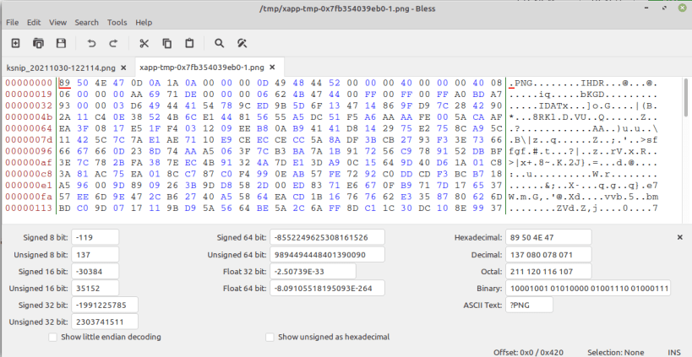Click the Save toolbar icon
Image resolution: width=692 pixels, height=357 pixels.
click(61, 43)
